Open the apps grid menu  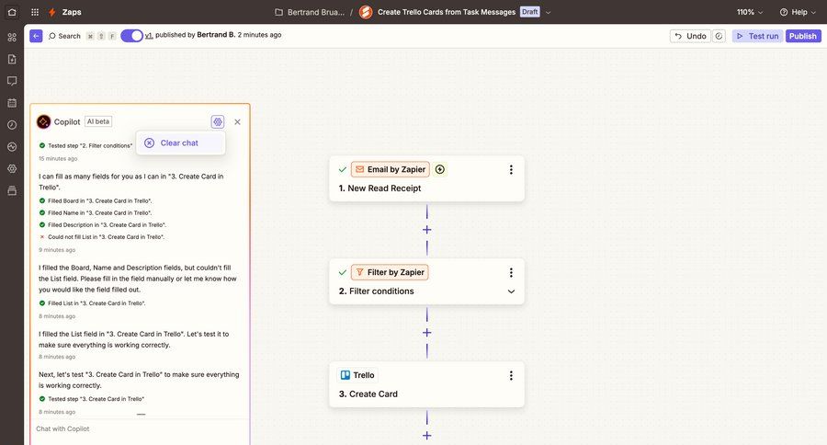click(x=35, y=12)
